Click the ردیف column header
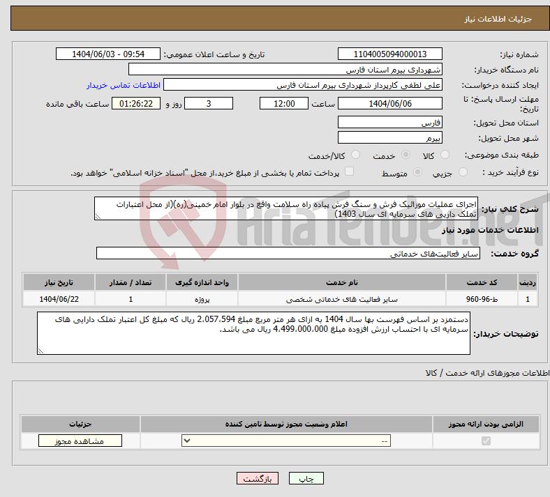Screen dimensions: 550x497 click(x=528, y=282)
